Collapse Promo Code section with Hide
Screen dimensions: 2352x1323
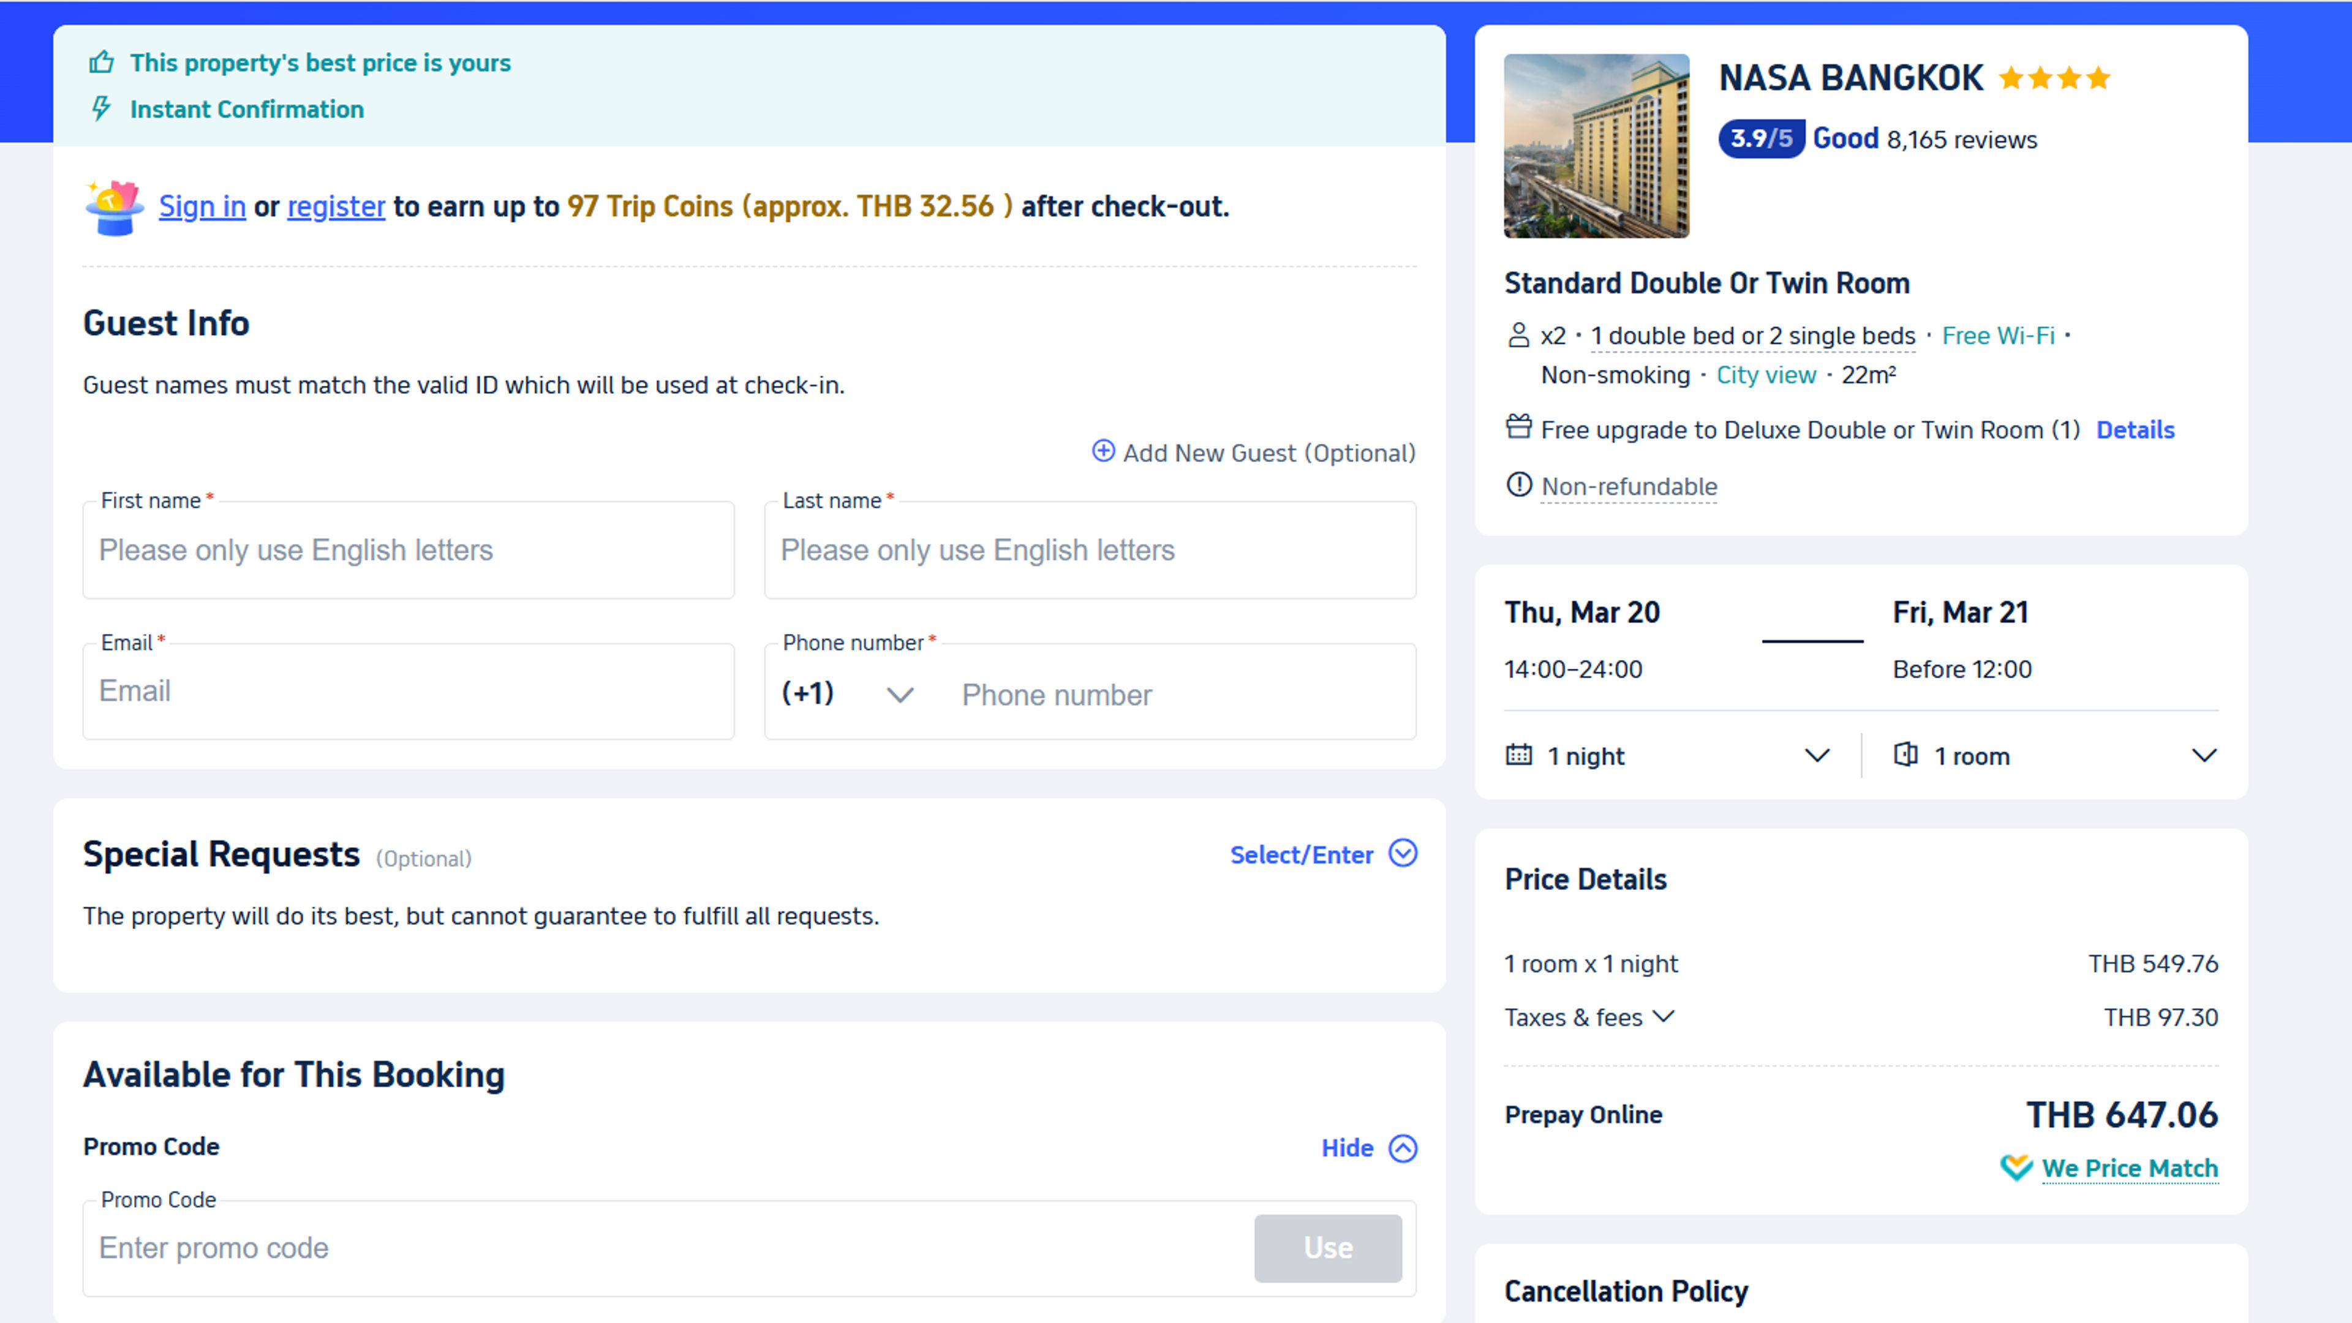point(1369,1148)
